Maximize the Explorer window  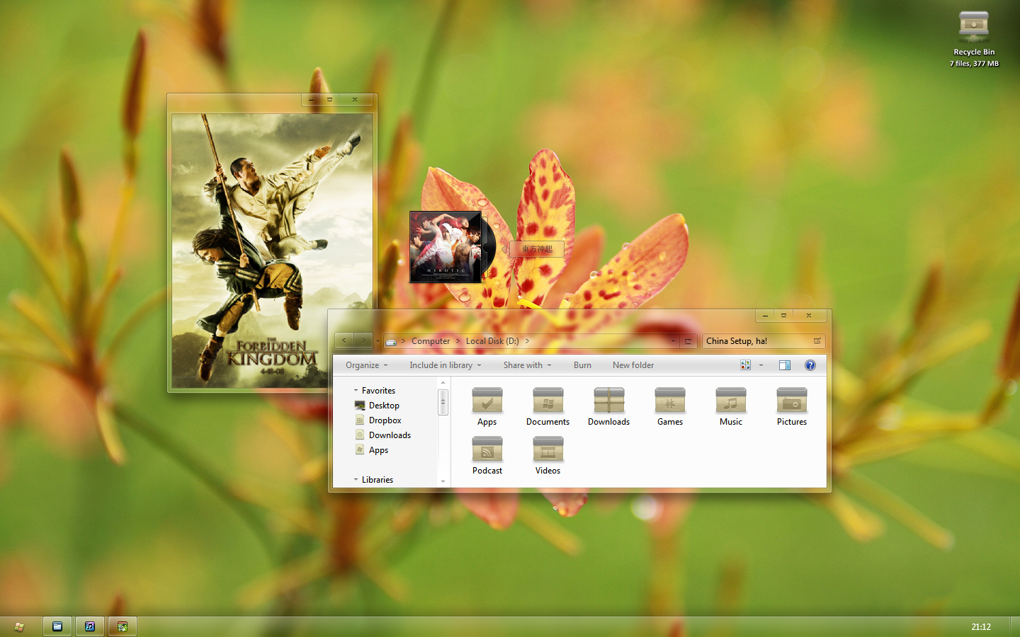pos(783,315)
